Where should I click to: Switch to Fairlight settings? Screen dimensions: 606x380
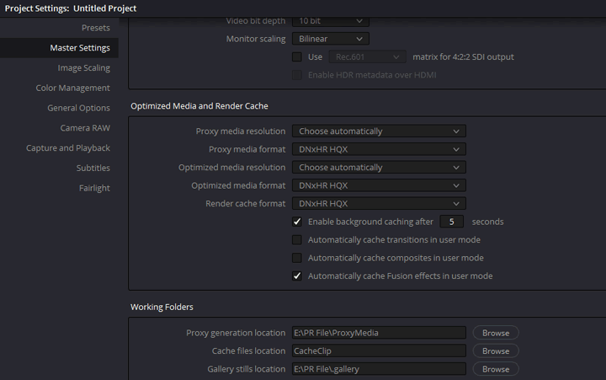click(94, 188)
